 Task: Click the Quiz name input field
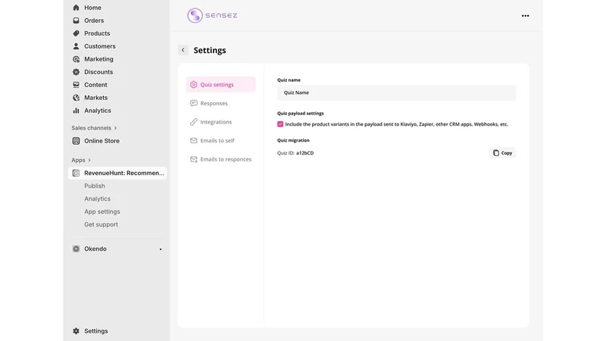[x=396, y=92]
